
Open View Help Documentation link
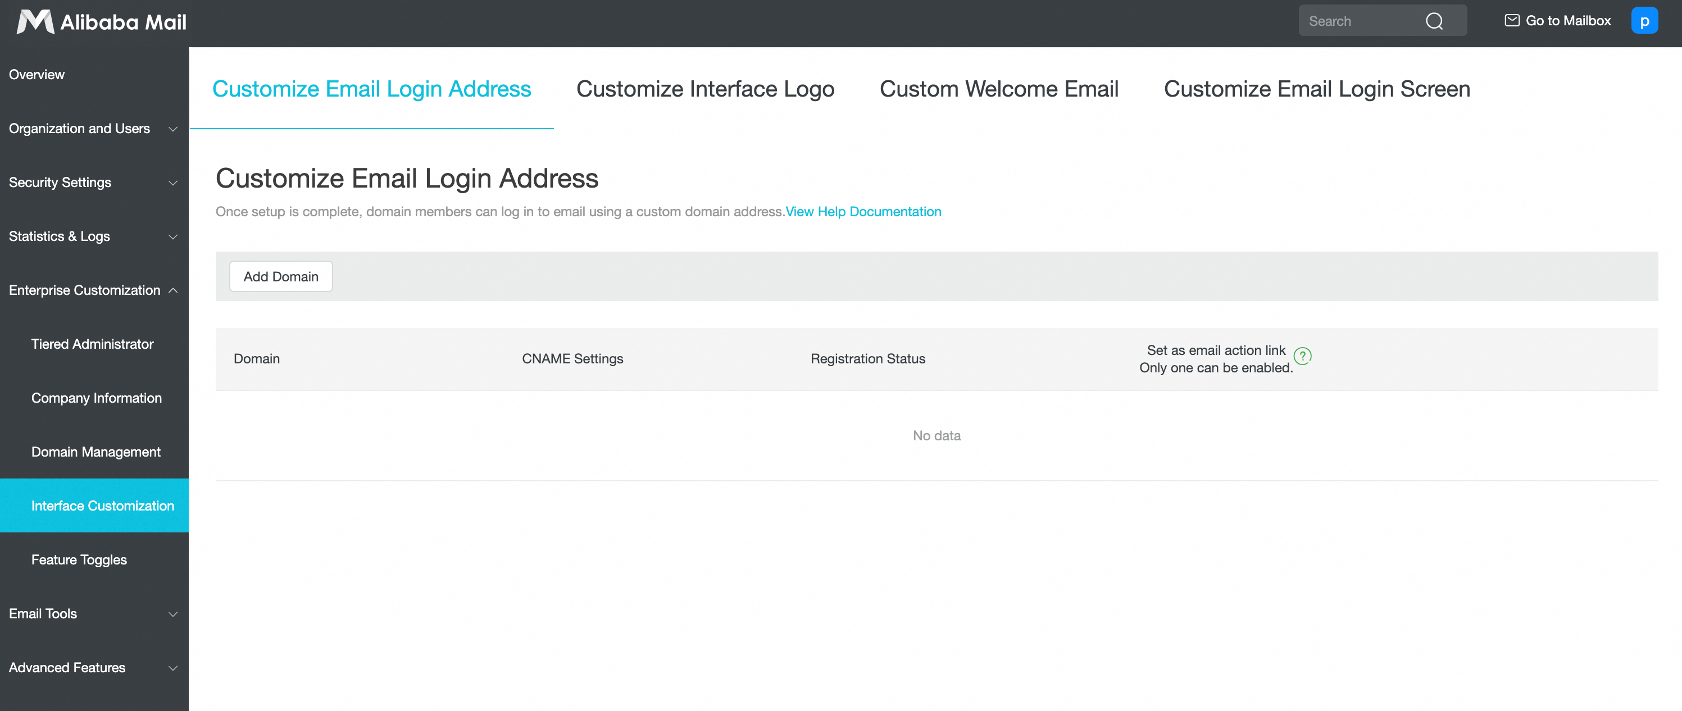tap(863, 212)
